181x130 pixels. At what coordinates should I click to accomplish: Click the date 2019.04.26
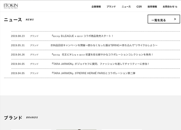coord(18,54)
